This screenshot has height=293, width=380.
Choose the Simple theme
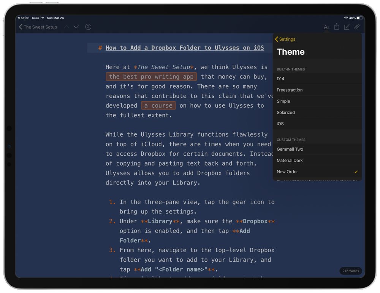tap(317, 101)
